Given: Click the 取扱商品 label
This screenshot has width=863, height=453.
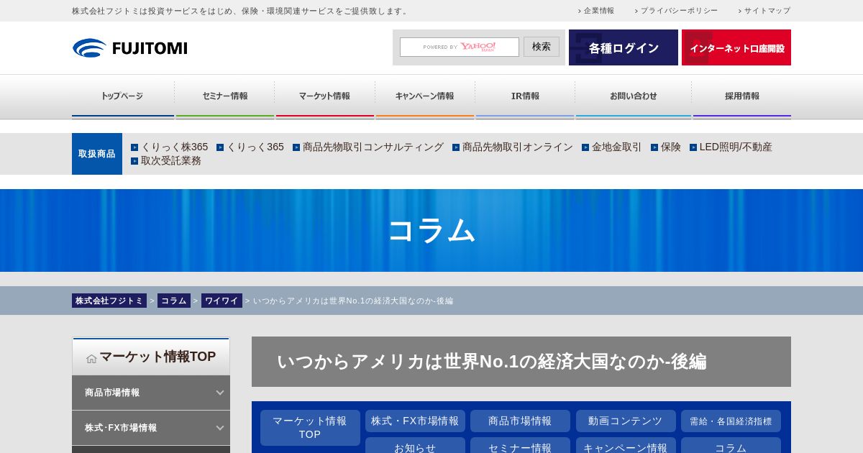Looking at the screenshot, I should (x=97, y=154).
